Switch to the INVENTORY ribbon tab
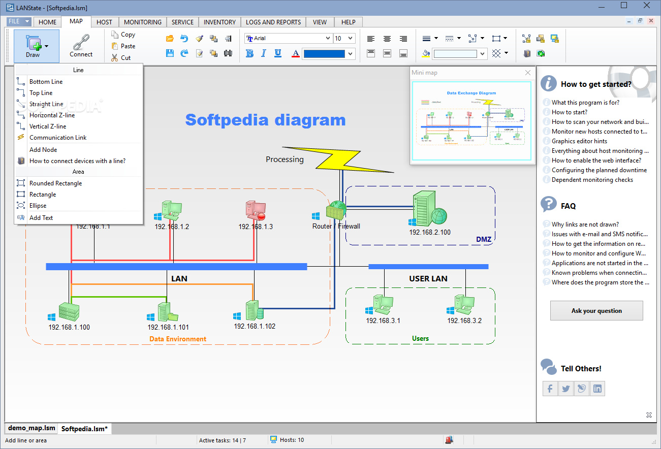661x449 pixels. click(x=219, y=22)
